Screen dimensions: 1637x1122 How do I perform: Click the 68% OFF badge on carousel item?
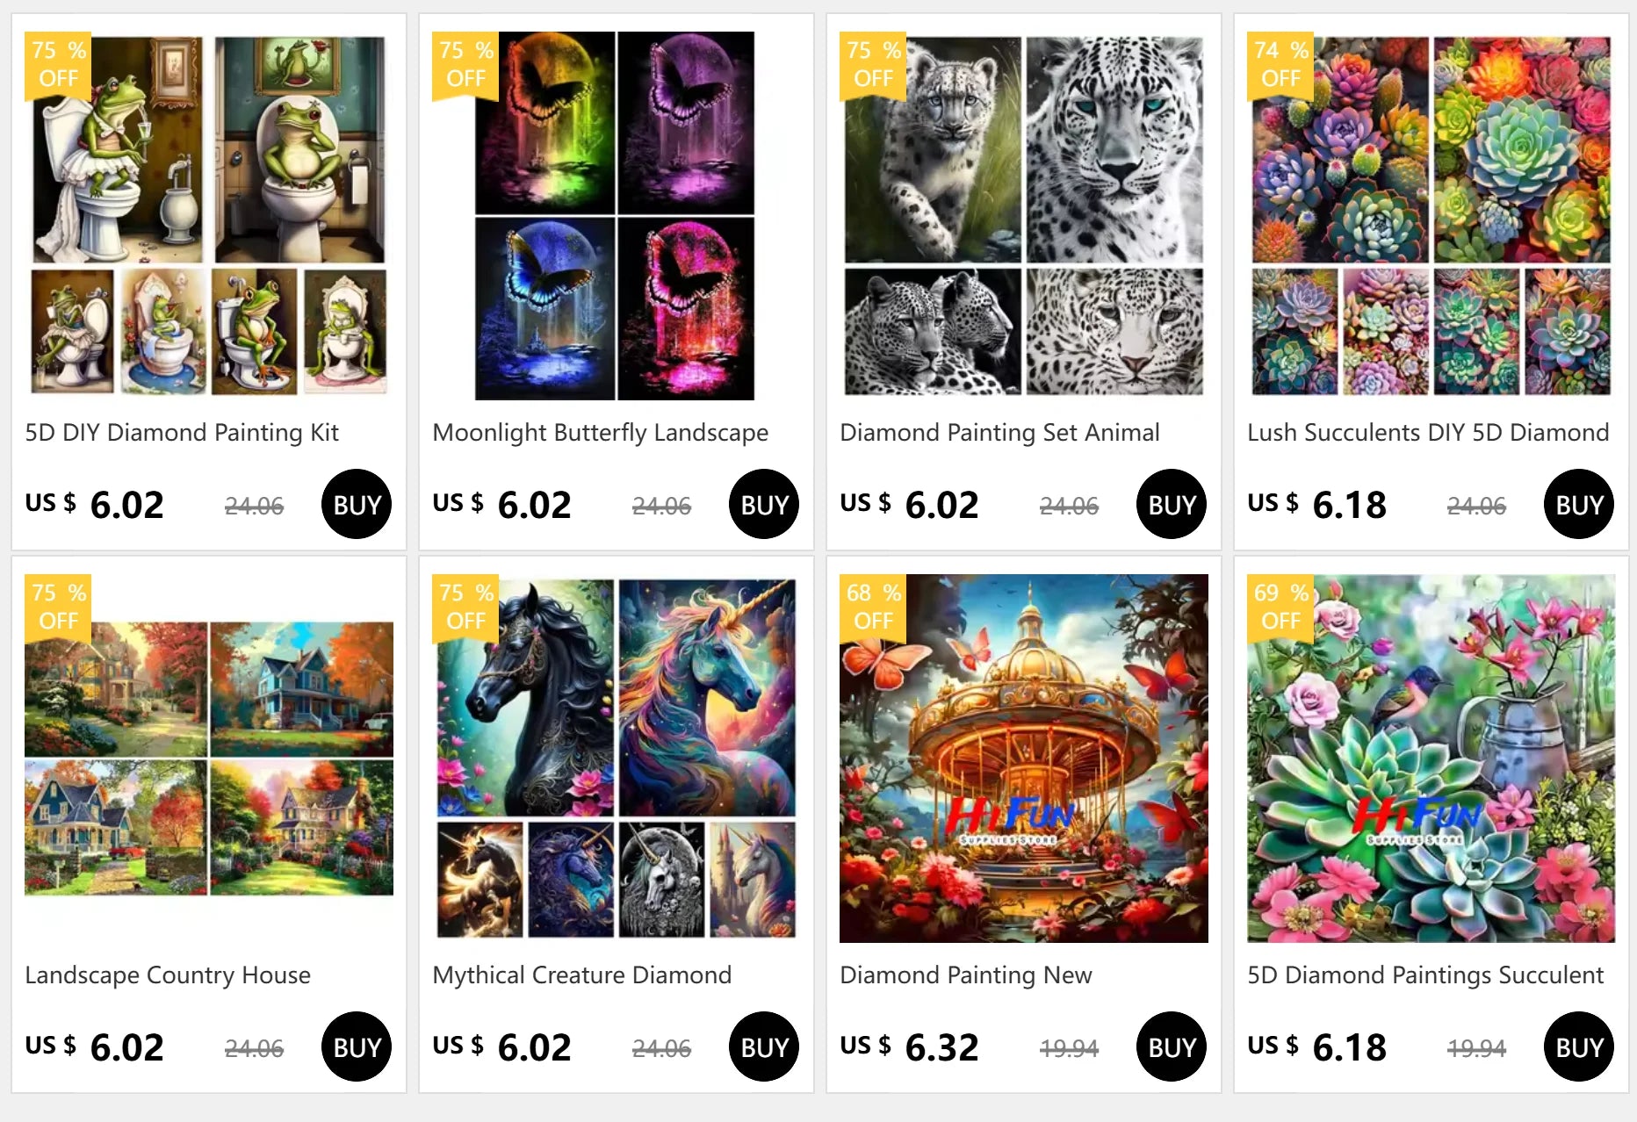click(873, 608)
